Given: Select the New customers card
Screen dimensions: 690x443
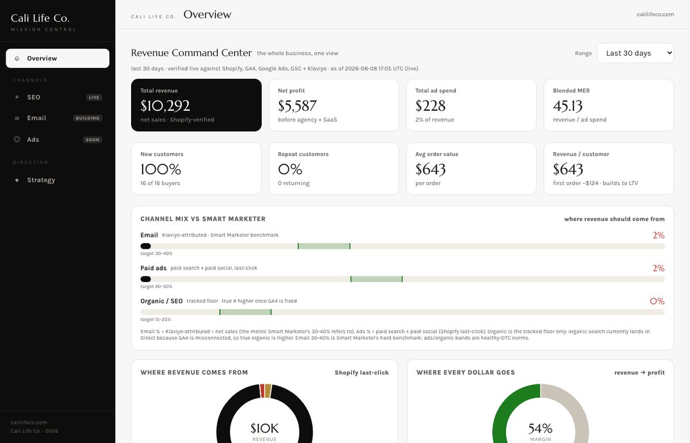Looking at the screenshot, I should tap(196, 169).
